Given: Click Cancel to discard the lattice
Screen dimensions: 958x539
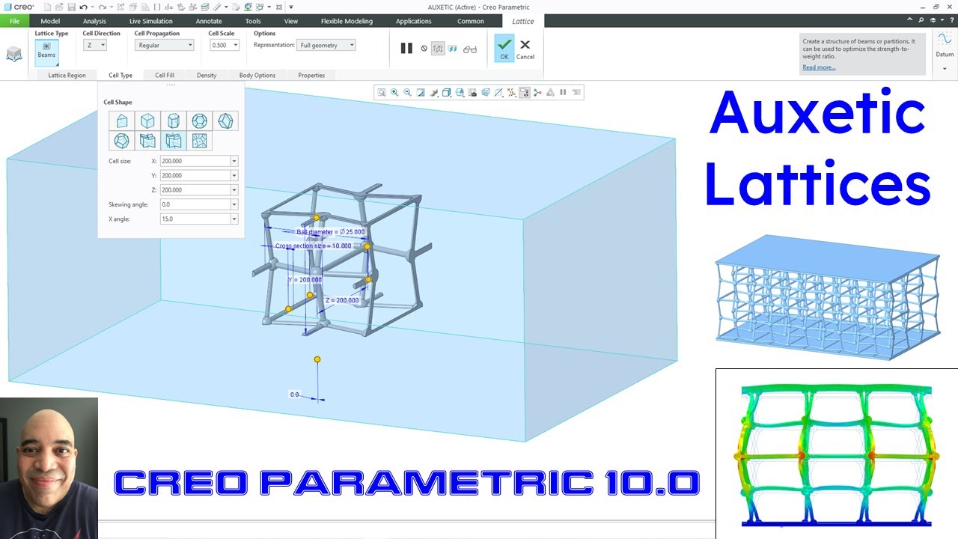Looking at the screenshot, I should point(525,49).
